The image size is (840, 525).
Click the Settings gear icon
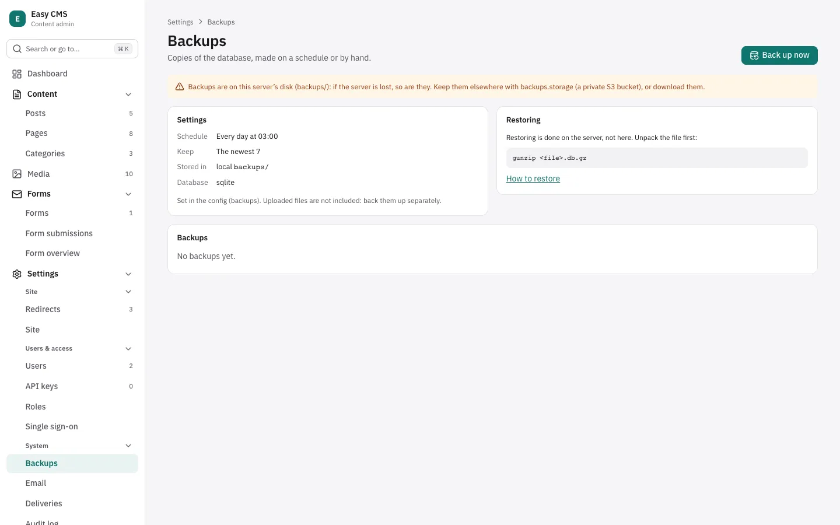click(x=17, y=274)
